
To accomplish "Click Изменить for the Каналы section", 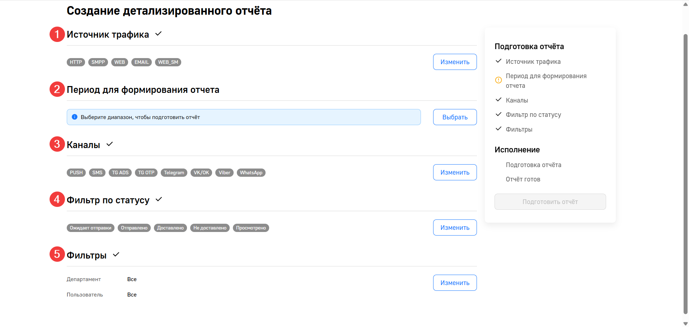I will (455, 172).
